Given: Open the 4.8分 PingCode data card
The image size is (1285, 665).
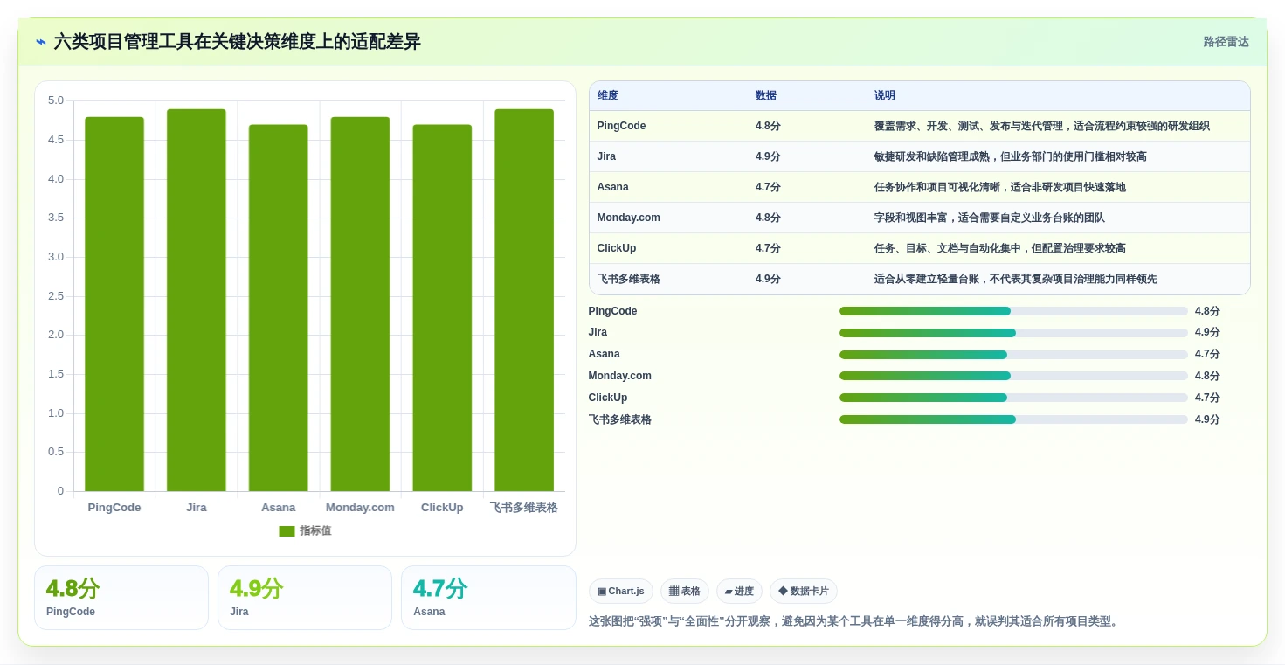Looking at the screenshot, I should (x=121, y=598).
